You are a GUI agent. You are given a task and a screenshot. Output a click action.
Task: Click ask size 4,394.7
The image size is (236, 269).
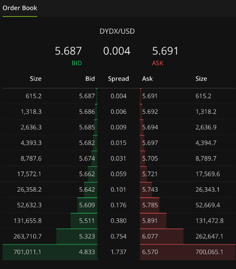tap(206, 143)
